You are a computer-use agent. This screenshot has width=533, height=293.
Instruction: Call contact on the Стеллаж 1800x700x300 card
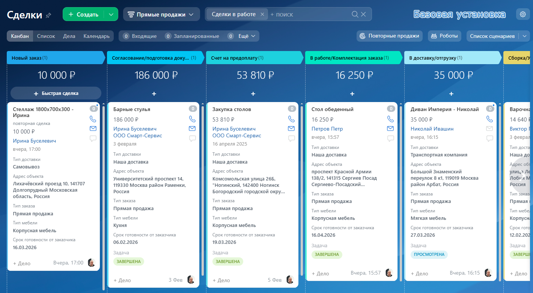point(93,119)
